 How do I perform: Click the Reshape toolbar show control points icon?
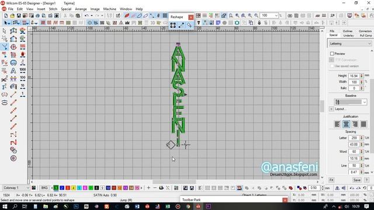tap(173, 25)
